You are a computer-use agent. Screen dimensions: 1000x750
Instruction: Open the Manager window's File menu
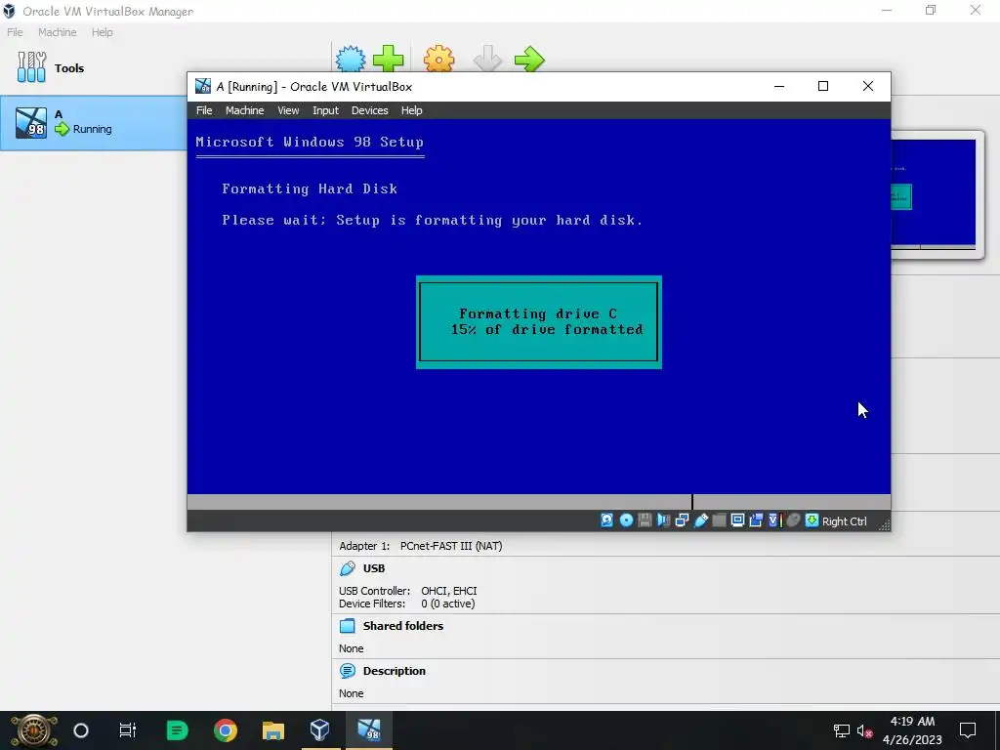15,32
